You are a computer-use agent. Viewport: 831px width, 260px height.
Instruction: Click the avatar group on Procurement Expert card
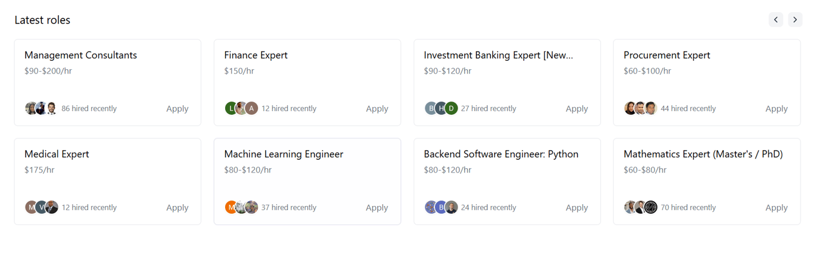click(641, 108)
